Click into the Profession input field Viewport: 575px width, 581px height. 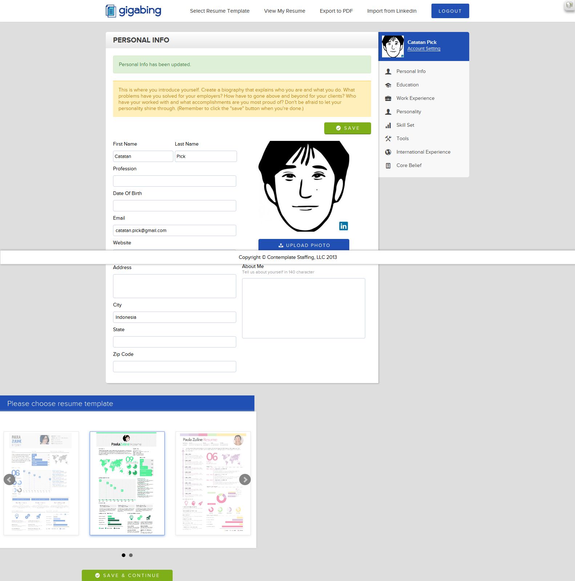pyautogui.click(x=174, y=181)
